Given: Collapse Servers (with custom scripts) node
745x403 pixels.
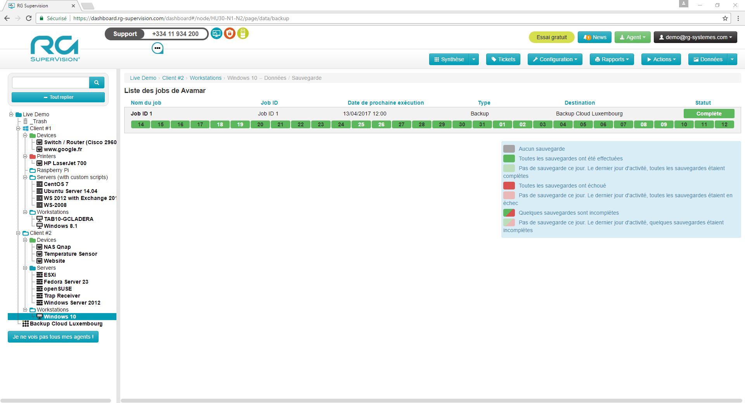Looking at the screenshot, I should pyautogui.click(x=25, y=177).
